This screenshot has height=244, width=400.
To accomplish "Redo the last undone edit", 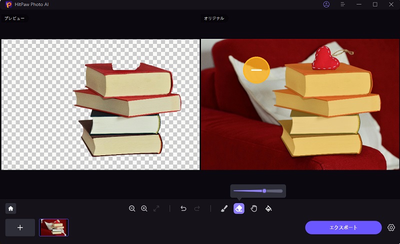I will (196, 209).
